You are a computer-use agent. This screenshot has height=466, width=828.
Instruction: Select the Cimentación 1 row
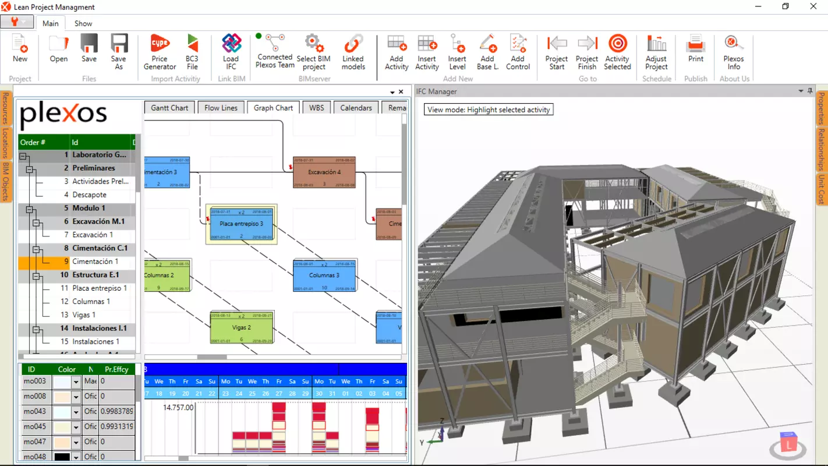pos(77,262)
